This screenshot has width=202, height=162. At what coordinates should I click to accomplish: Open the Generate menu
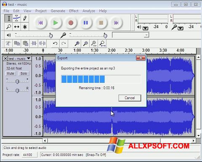[x=58, y=11]
